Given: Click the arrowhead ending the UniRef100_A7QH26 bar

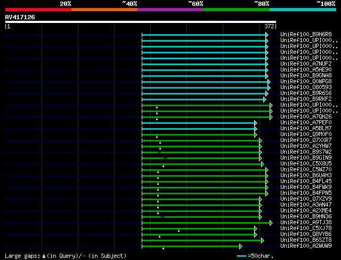Looking at the screenshot, I should click(x=271, y=117).
